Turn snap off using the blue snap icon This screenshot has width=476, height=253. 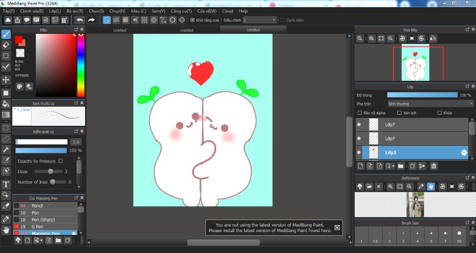[106, 20]
